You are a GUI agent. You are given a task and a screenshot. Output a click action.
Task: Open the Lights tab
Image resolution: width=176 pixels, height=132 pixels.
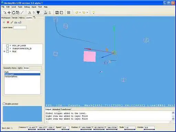click(x=20, y=68)
